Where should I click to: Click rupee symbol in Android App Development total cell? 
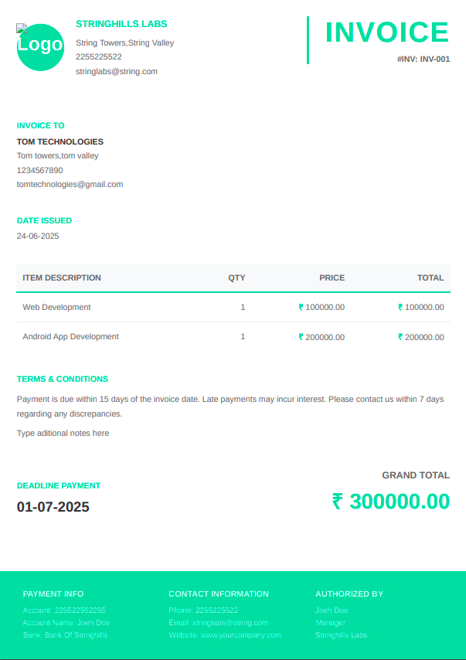pos(401,337)
